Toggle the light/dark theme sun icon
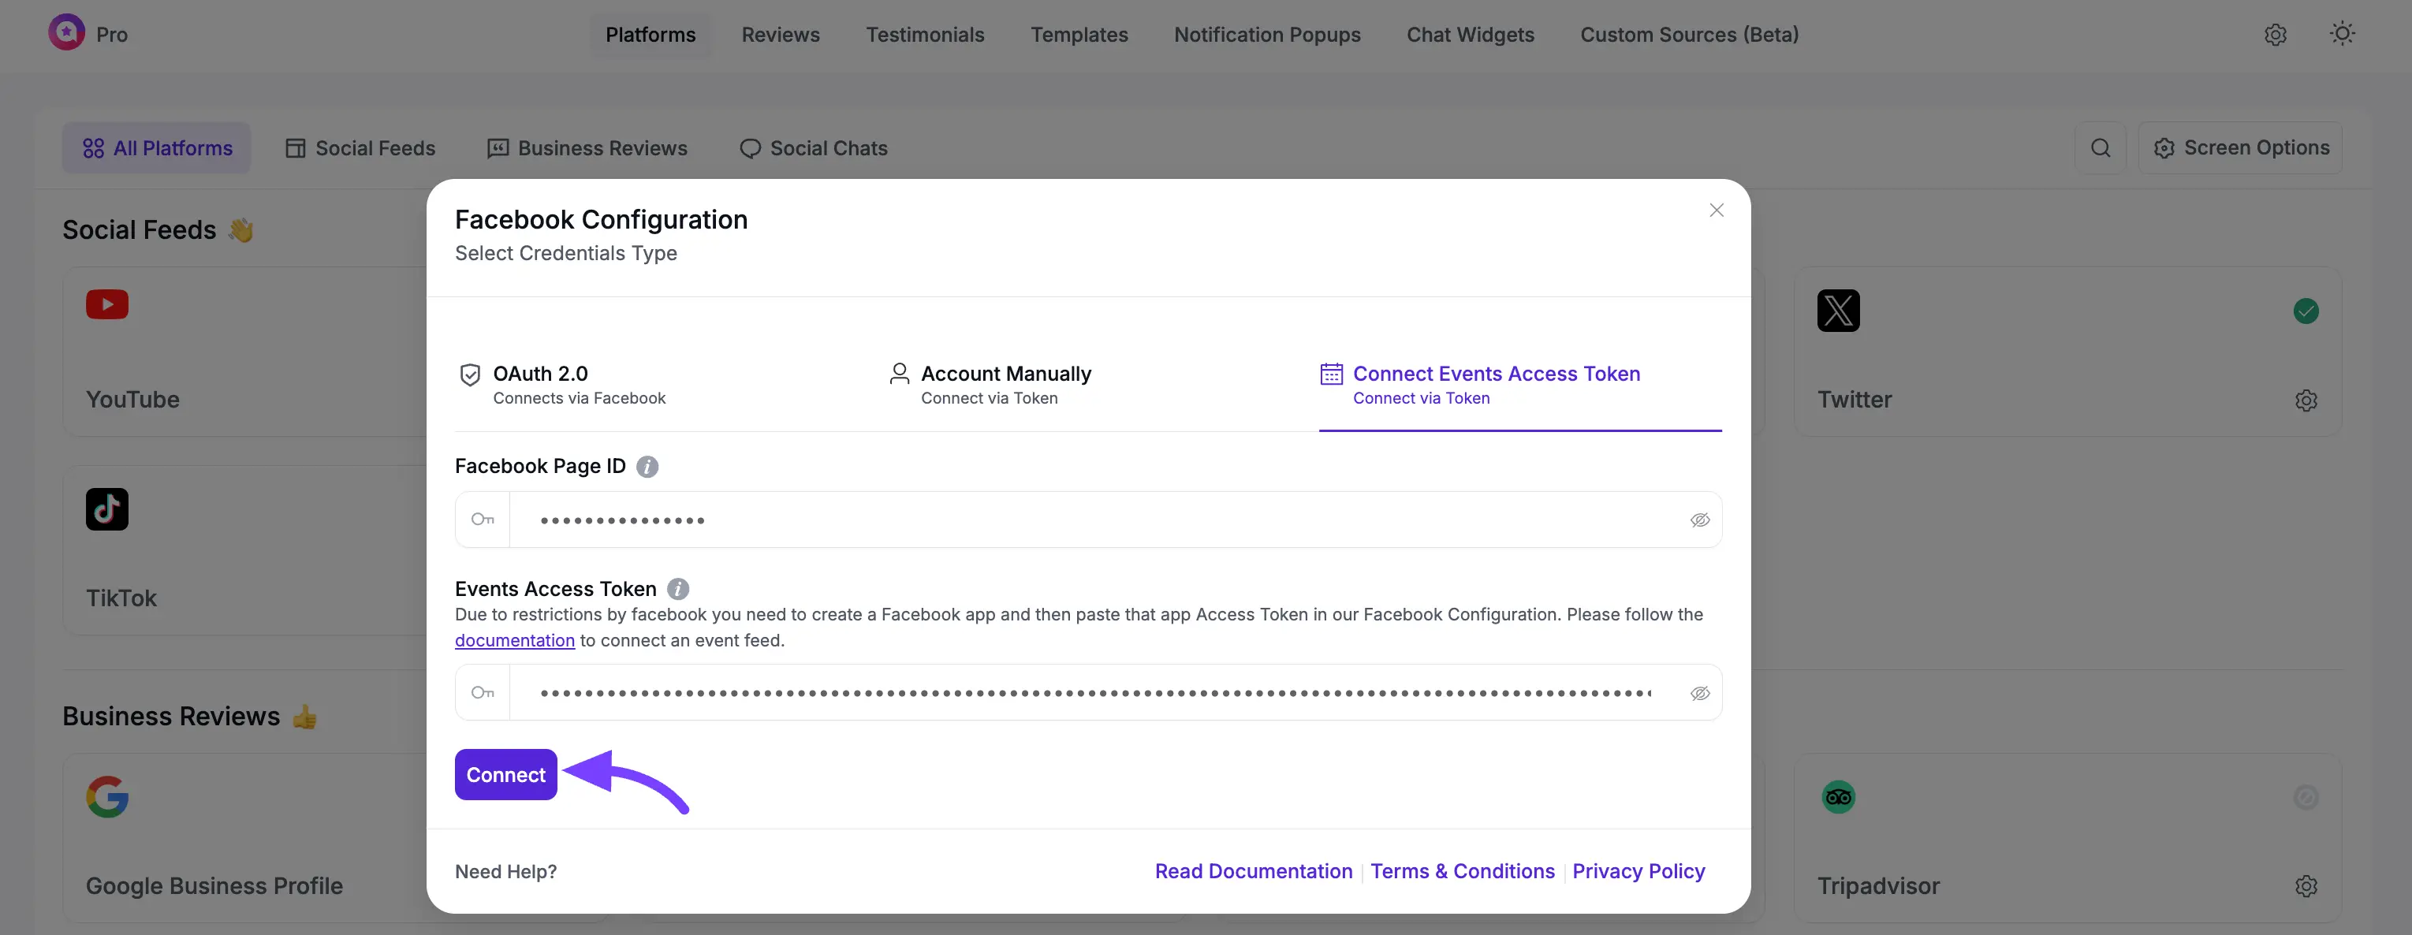Image resolution: width=2412 pixels, height=935 pixels. pyautogui.click(x=2342, y=35)
